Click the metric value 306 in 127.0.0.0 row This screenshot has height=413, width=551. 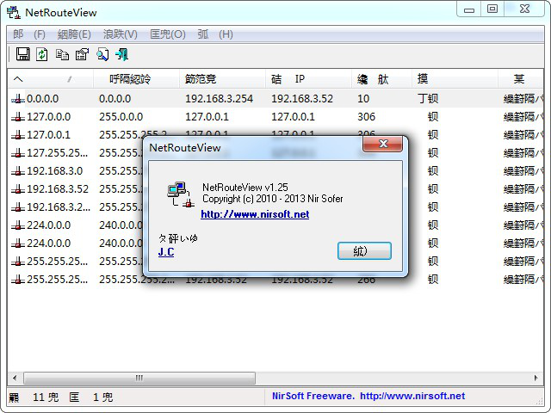[x=366, y=117]
